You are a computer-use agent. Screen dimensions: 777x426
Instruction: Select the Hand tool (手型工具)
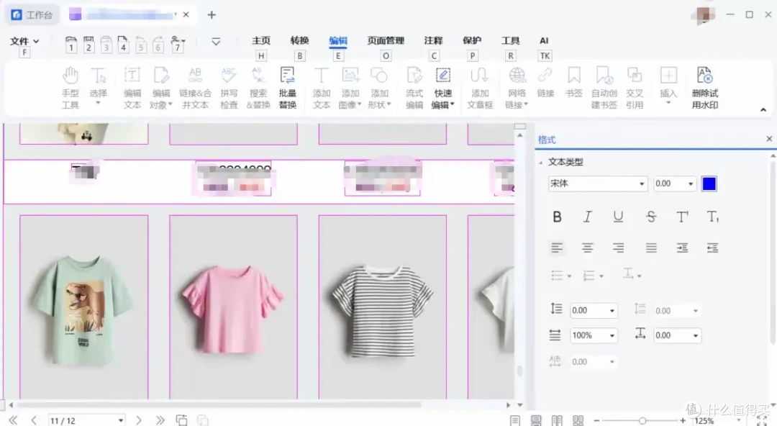[x=71, y=88]
